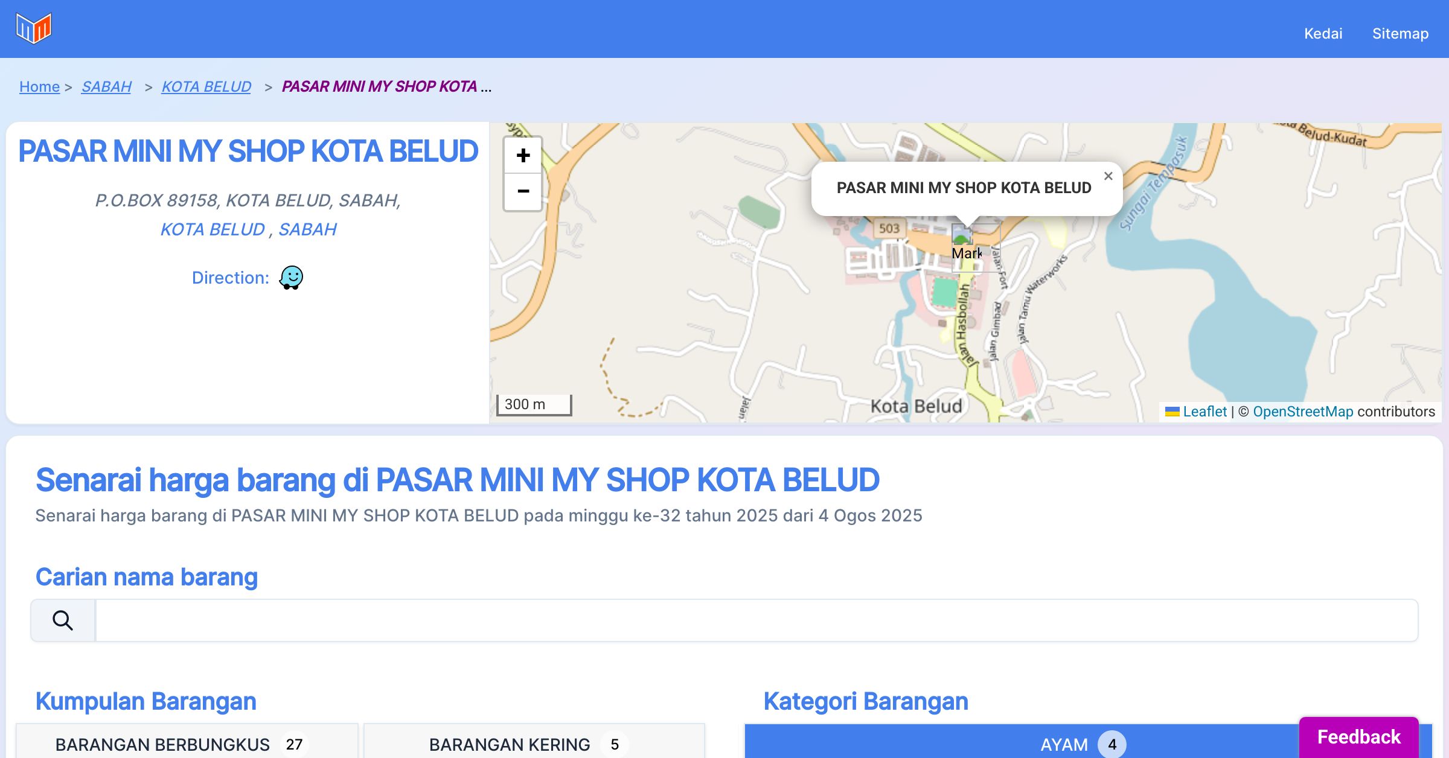Open Sitemap menu item
1449x758 pixels.
tap(1400, 33)
